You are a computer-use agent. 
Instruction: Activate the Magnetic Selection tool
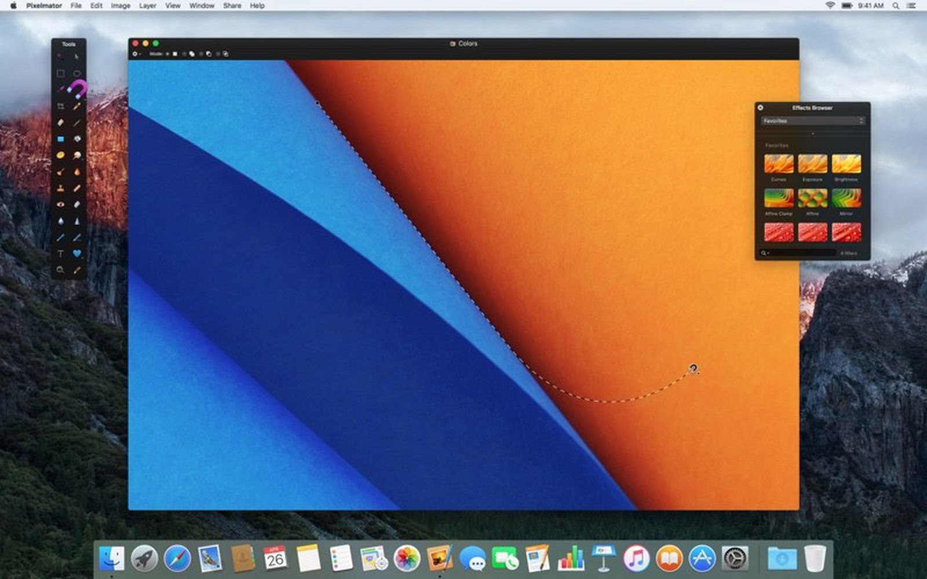tap(76, 88)
